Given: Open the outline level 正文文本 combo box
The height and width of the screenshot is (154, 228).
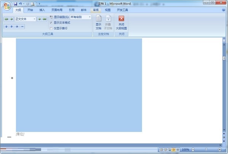Looking at the screenshot, I should pos(25,19).
